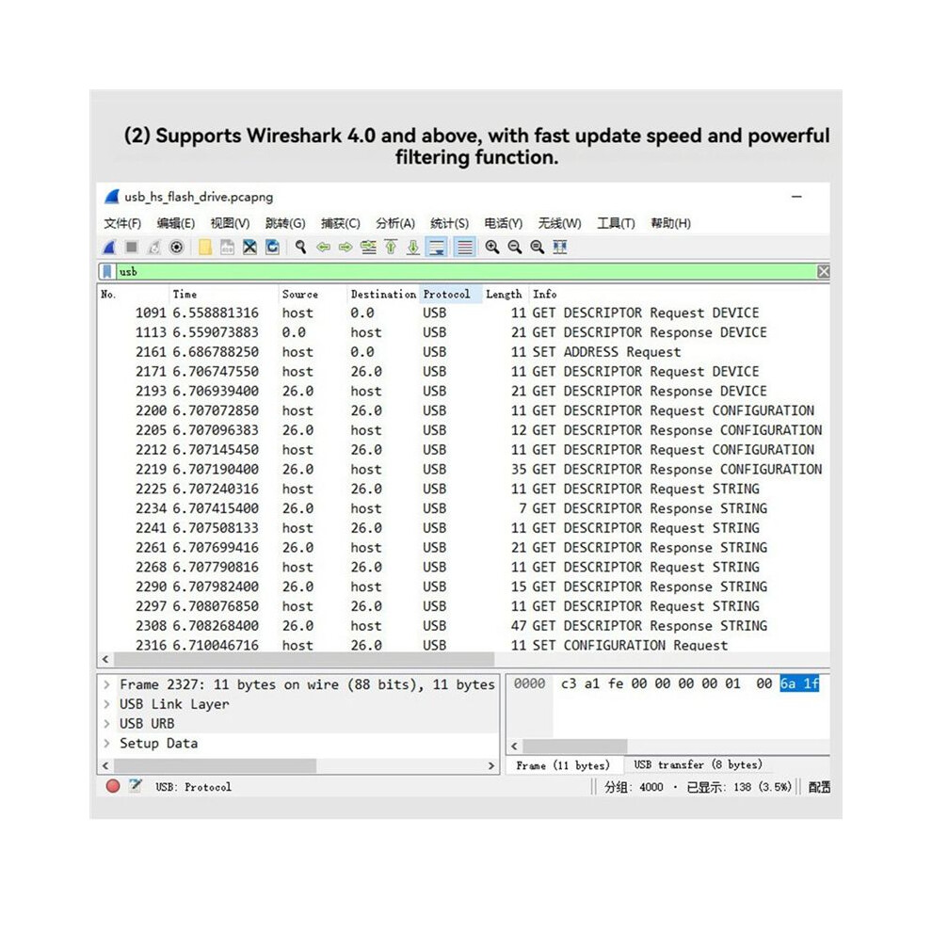Image resolution: width=932 pixels, height=932 pixels.
Task: Click hex pane horizontal scrollbar thumb
Action: 575,746
